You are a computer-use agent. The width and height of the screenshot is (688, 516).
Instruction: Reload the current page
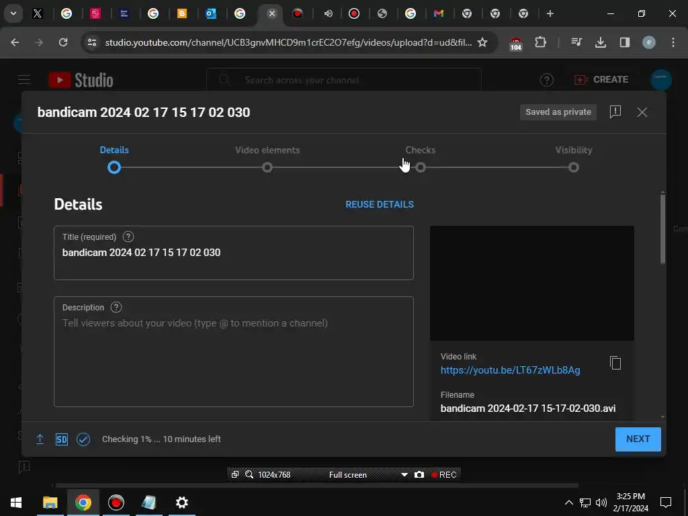point(63,42)
